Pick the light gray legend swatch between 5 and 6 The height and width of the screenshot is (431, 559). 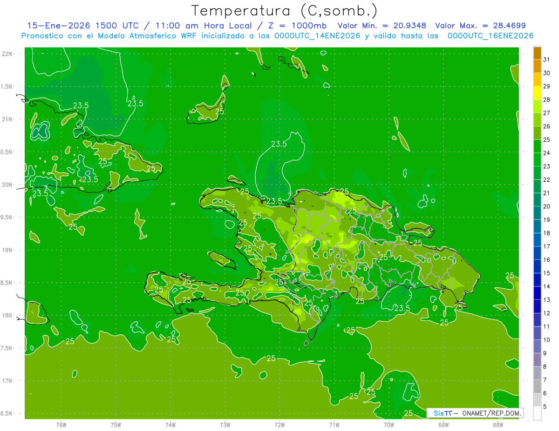[x=537, y=400]
